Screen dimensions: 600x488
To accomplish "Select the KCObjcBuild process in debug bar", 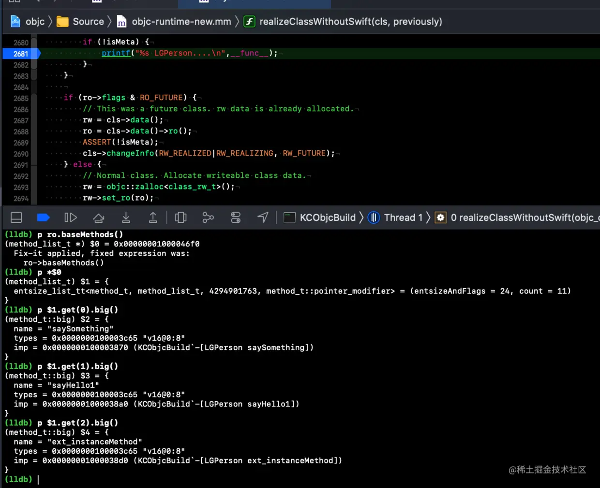I will pyautogui.click(x=320, y=217).
